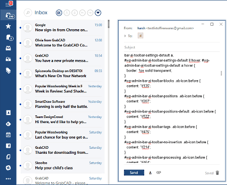Attach a file with paperclip icon
Screen dimensions: 227x185
(158, 172)
